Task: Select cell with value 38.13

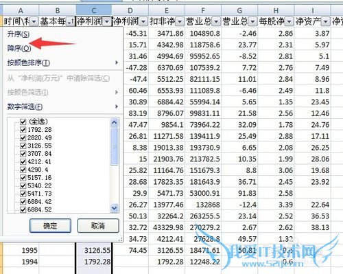Action: (312, 227)
